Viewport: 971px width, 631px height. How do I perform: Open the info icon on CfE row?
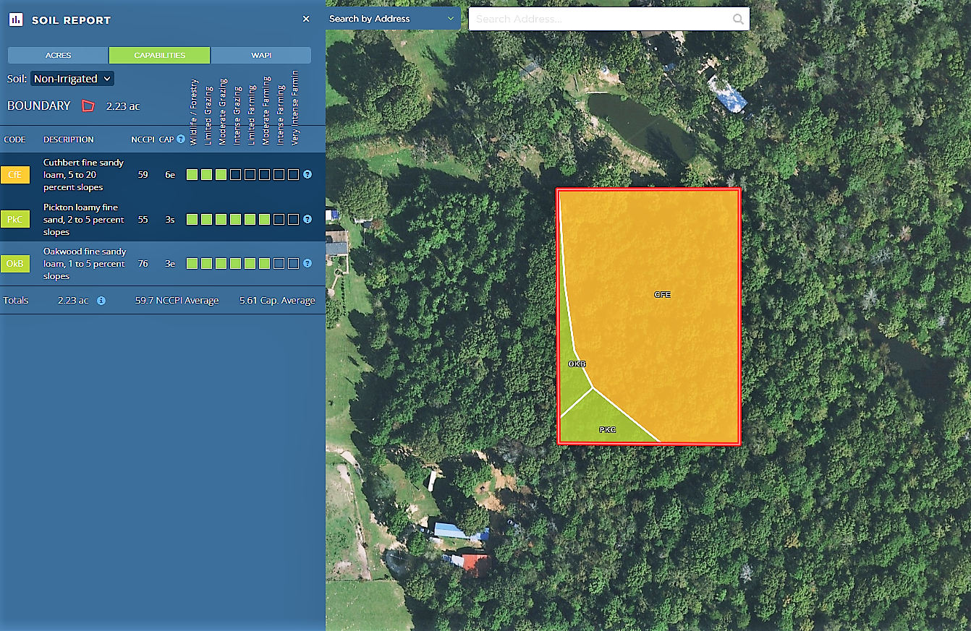(x=308, y=175)
